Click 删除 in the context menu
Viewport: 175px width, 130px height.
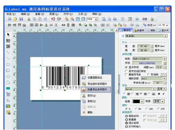coord(96,112)
